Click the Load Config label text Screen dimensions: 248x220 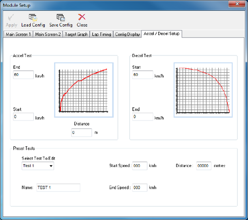tap(33, 25)
